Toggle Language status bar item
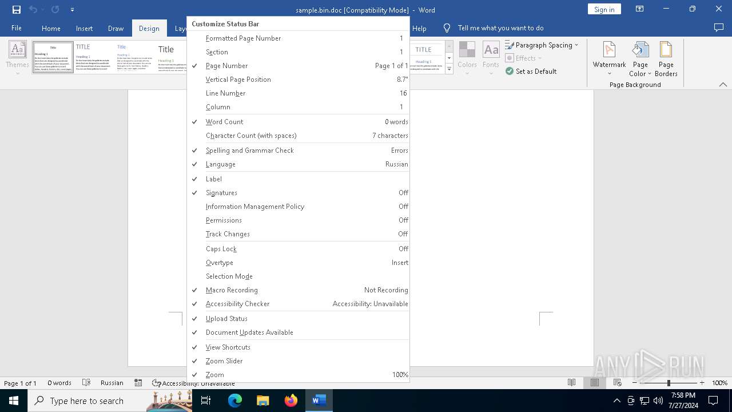Viewport: 732px width, 412px height. 298,164
